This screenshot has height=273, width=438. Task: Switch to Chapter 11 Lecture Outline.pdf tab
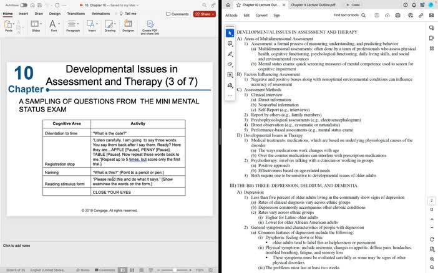click(x=313, y=5)
